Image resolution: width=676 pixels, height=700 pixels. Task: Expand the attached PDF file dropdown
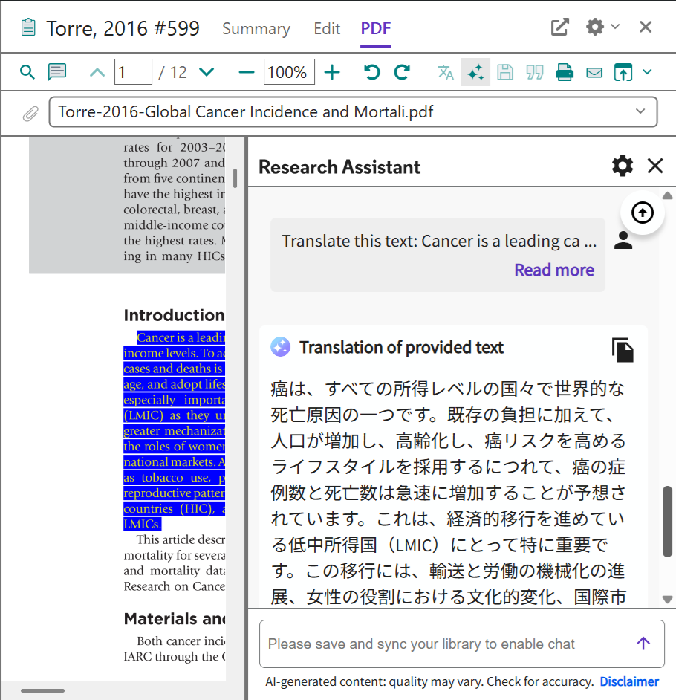click(x=640, y=111)
